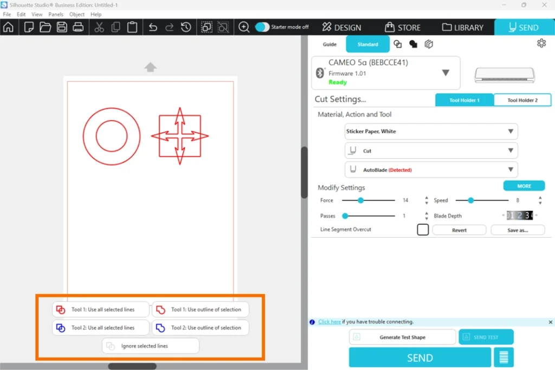The height and width of the screenshot is (370, 555).
Task: Check the Line Segment Overcut checkbox
Action: (423, 230)
